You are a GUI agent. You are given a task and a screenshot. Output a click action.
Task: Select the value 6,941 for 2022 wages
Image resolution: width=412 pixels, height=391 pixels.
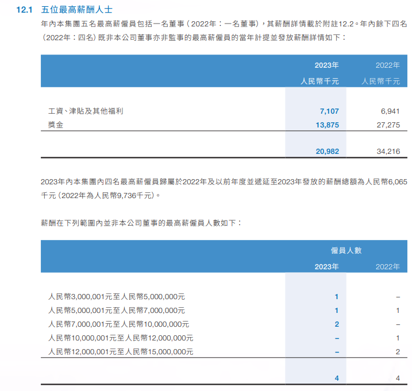pyautogui.click(x=390, y=111)
